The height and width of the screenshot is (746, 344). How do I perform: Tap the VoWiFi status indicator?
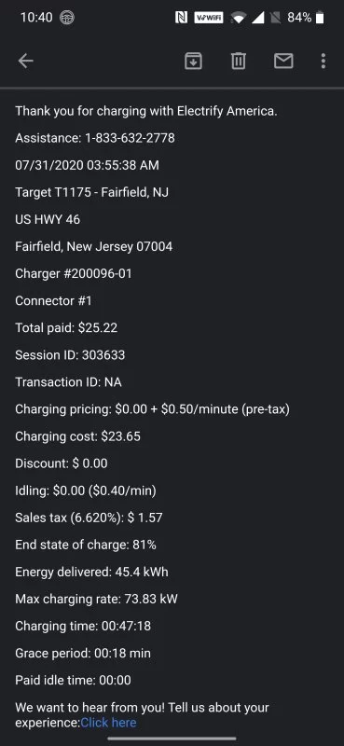(209, 18)
